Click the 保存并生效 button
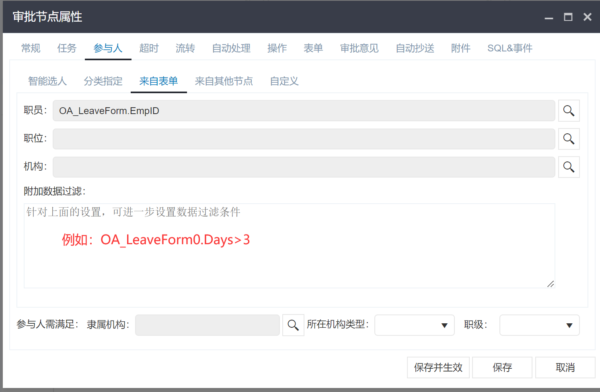 click(x=438, y=367)
